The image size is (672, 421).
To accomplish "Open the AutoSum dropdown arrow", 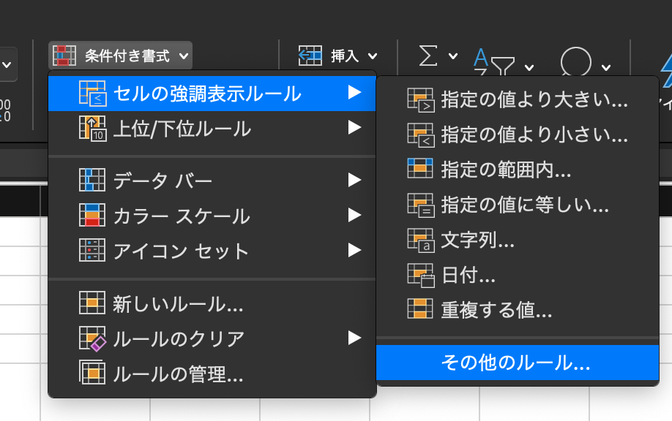I will click(453, 56).
